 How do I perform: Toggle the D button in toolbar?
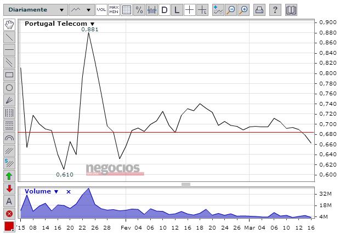click(165, 10)
